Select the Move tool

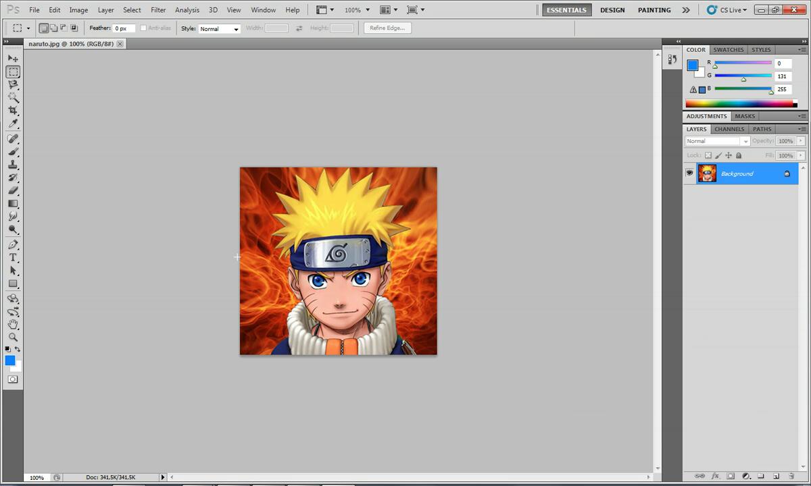[13, 59]
